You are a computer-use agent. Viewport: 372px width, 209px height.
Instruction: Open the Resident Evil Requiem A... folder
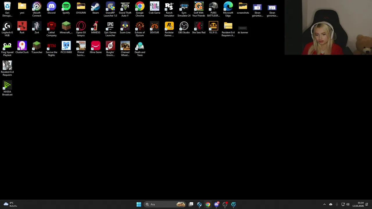228,29
